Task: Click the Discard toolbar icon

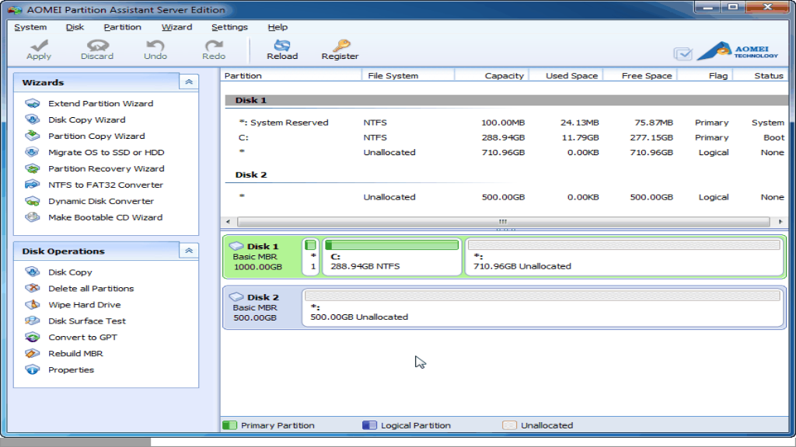Action: (x=97, y=45)
